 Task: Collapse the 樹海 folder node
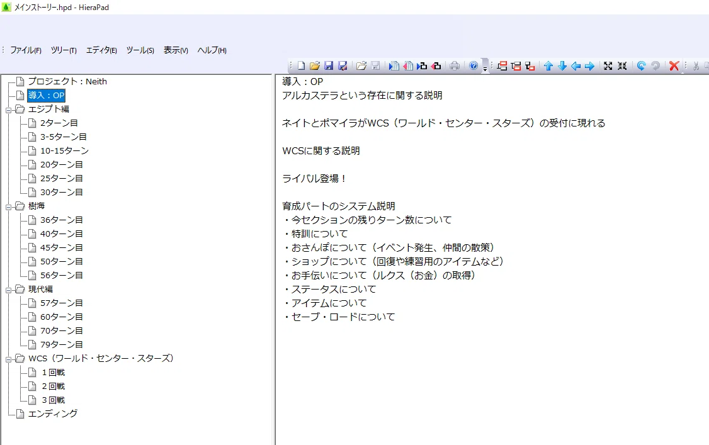click(x=8, y=207)
